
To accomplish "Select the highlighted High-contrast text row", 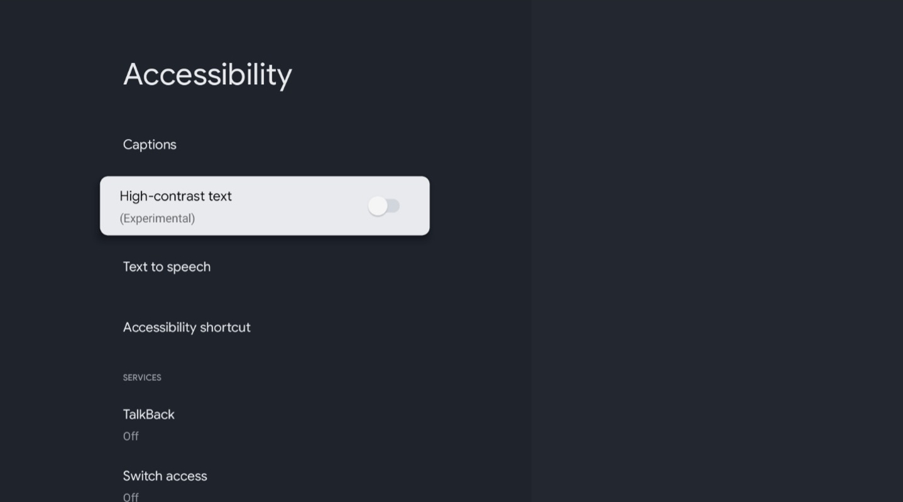I will pos(265,206).
